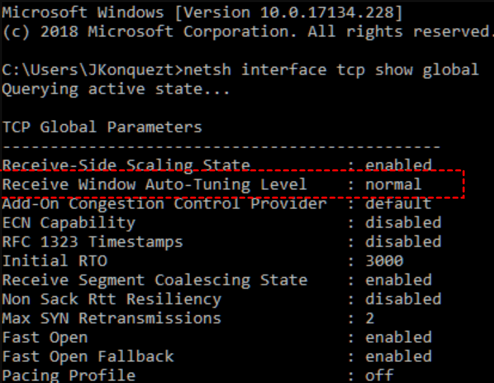This screenshot has width=494, height=383.
Task: Click the dashed separator line under heading
Action: pos(221,146)
